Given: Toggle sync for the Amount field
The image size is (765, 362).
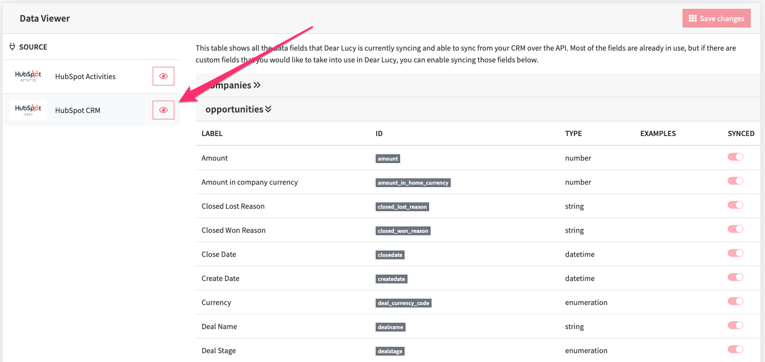Looking at the screenshot, I should tap(736, 157).
